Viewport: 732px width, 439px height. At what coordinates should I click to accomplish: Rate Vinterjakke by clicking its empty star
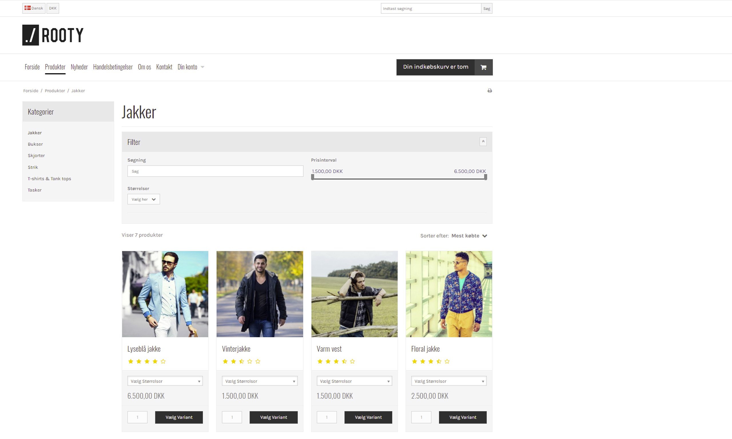258,361
